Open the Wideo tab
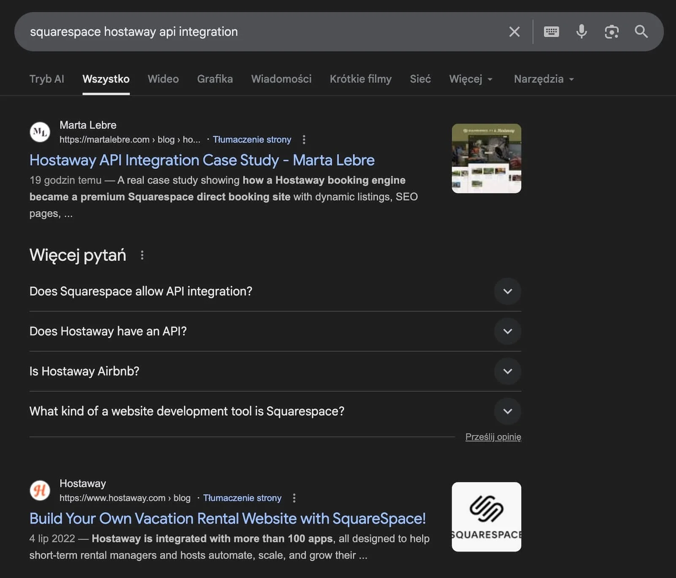The image size is (676, 578). click(x=163, y=79)
